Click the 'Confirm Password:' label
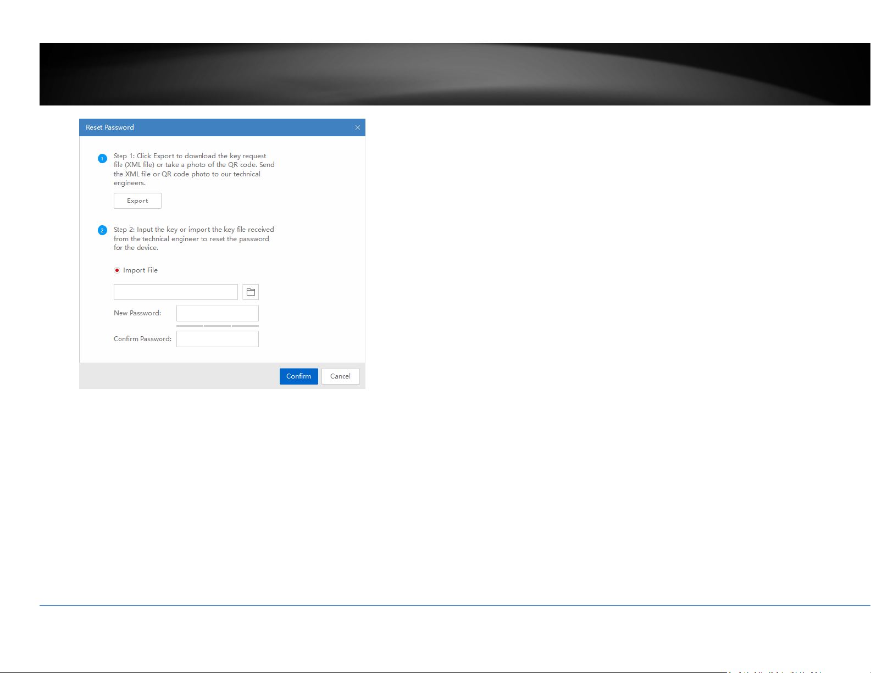 point(143,339)
